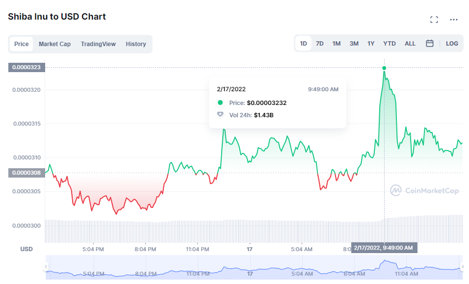Click the 0.0000305 y-axis label
The image size is (469, 284).
pos(26,191)
